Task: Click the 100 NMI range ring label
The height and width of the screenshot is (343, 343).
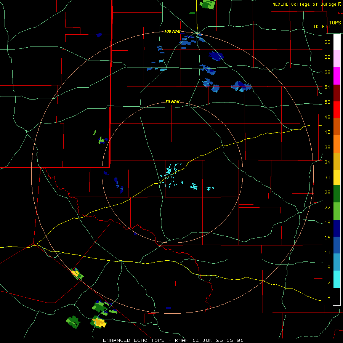Action: coord(172,32)
